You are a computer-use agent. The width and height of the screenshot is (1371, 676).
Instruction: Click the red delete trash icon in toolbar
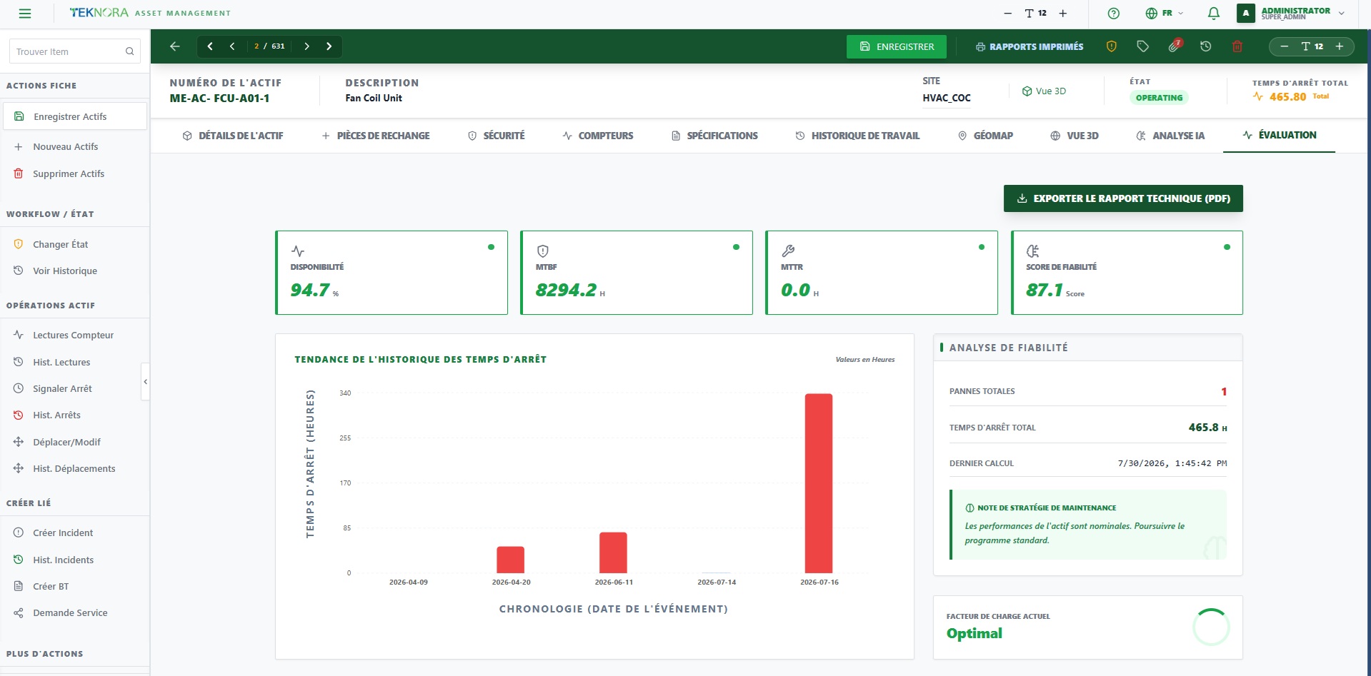(1237, 46)
